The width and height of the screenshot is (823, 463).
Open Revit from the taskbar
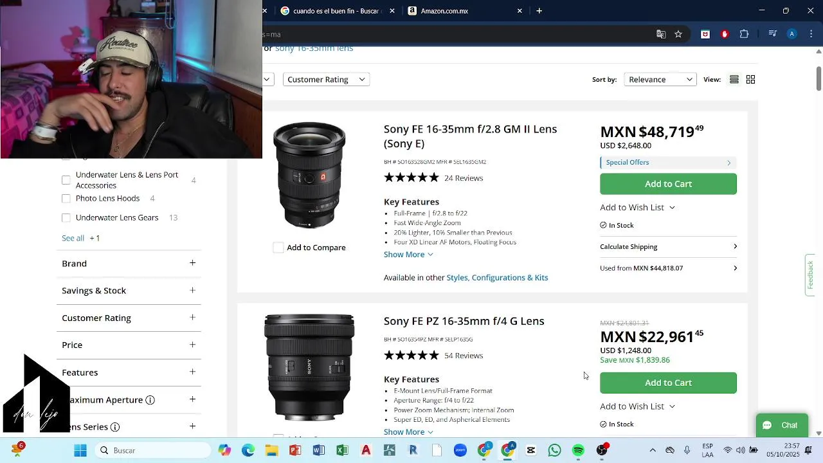(x=413, y=450)
